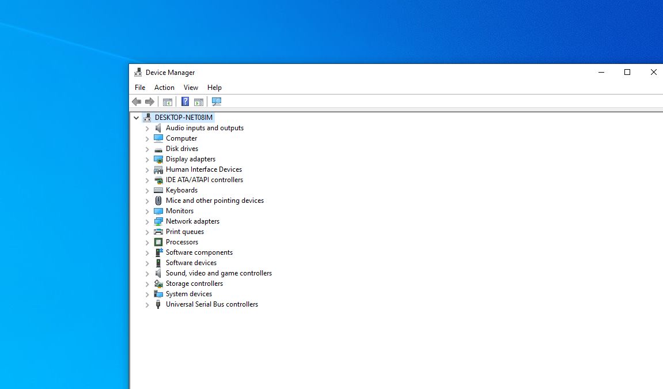
Task: Select the Processors icon
Action: click(158, 241)
